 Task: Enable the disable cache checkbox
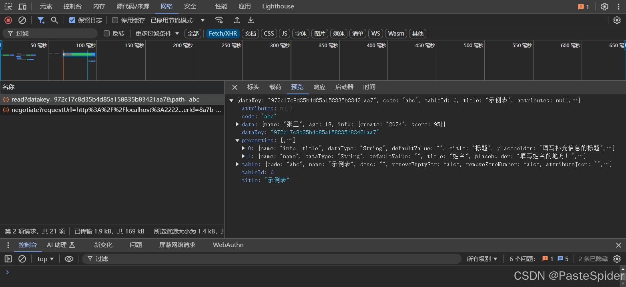[115, 20]
